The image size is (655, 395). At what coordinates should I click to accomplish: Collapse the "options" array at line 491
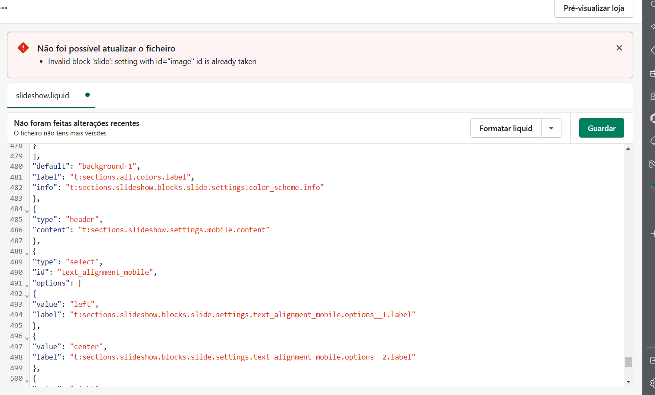click(x=27, y=286)
